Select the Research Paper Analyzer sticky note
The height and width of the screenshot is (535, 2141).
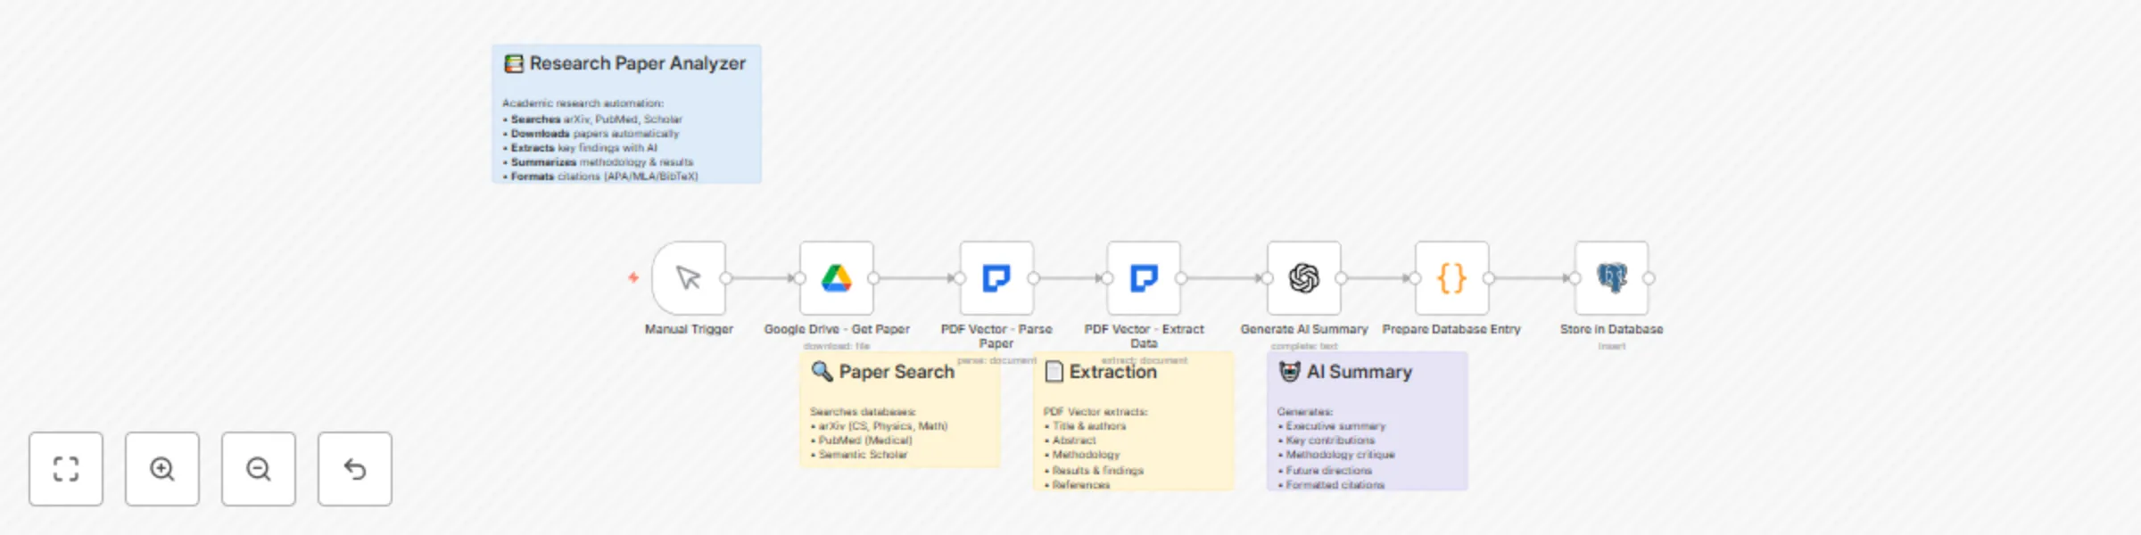(x=626, y=114)
